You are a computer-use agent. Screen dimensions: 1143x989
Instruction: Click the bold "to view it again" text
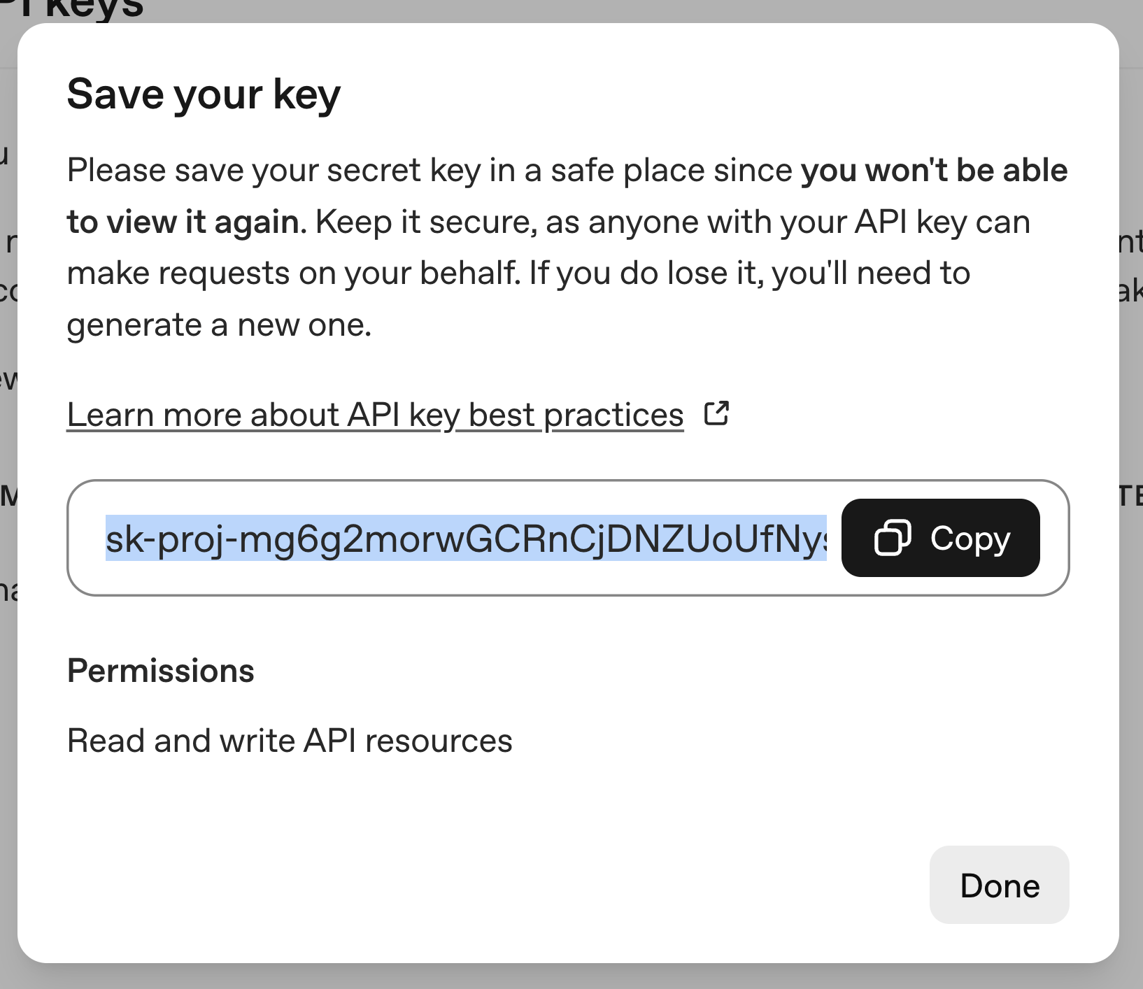(183, 222)
